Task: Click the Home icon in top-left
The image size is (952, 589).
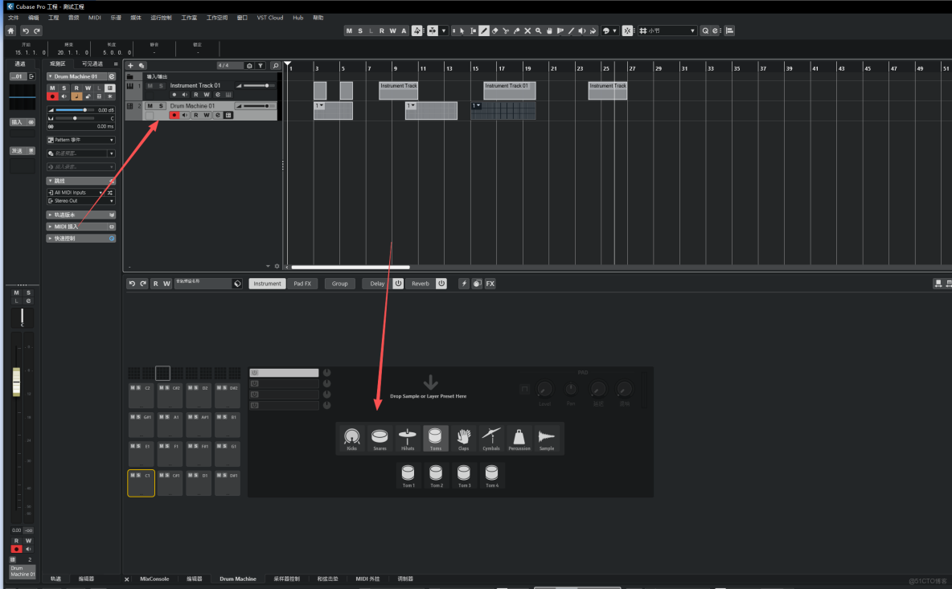Action: (x=11, y=31)
